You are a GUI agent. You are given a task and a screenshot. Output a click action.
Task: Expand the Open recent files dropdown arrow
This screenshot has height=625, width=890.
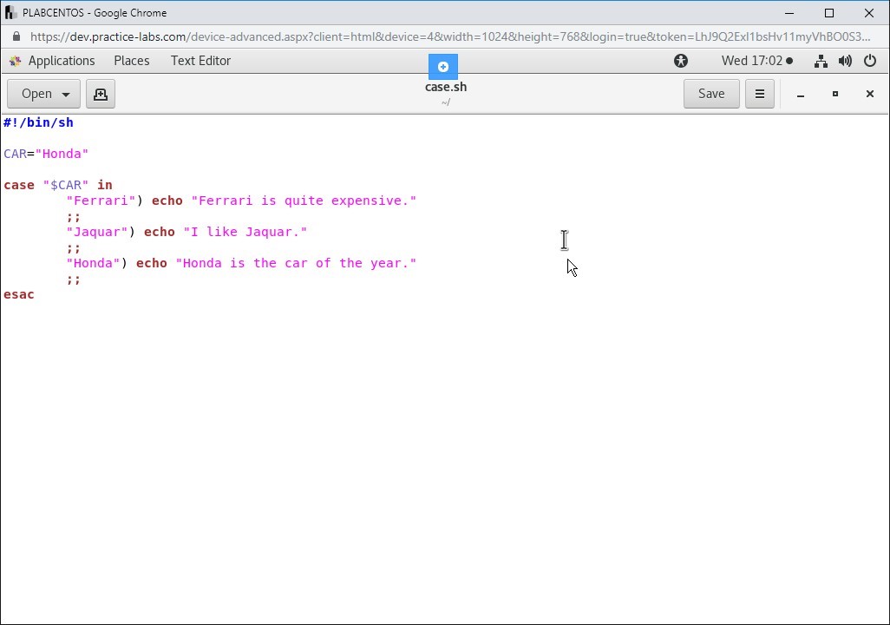[x=66, y=94]
